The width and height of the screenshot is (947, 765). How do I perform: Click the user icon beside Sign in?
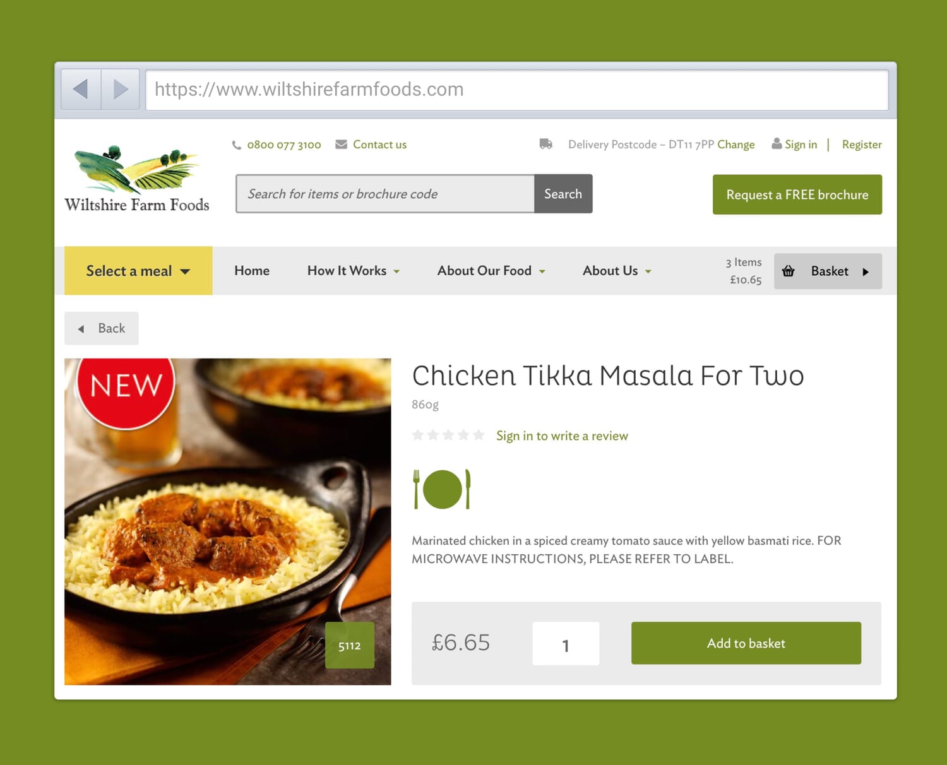pos(777,144)
